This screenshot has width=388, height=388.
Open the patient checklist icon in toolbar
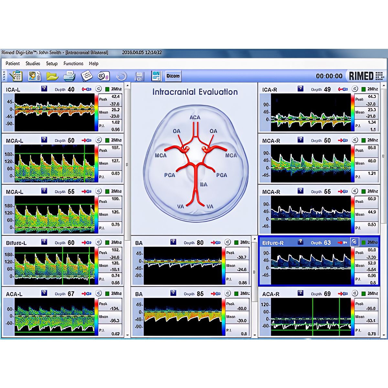click(16, 76)
